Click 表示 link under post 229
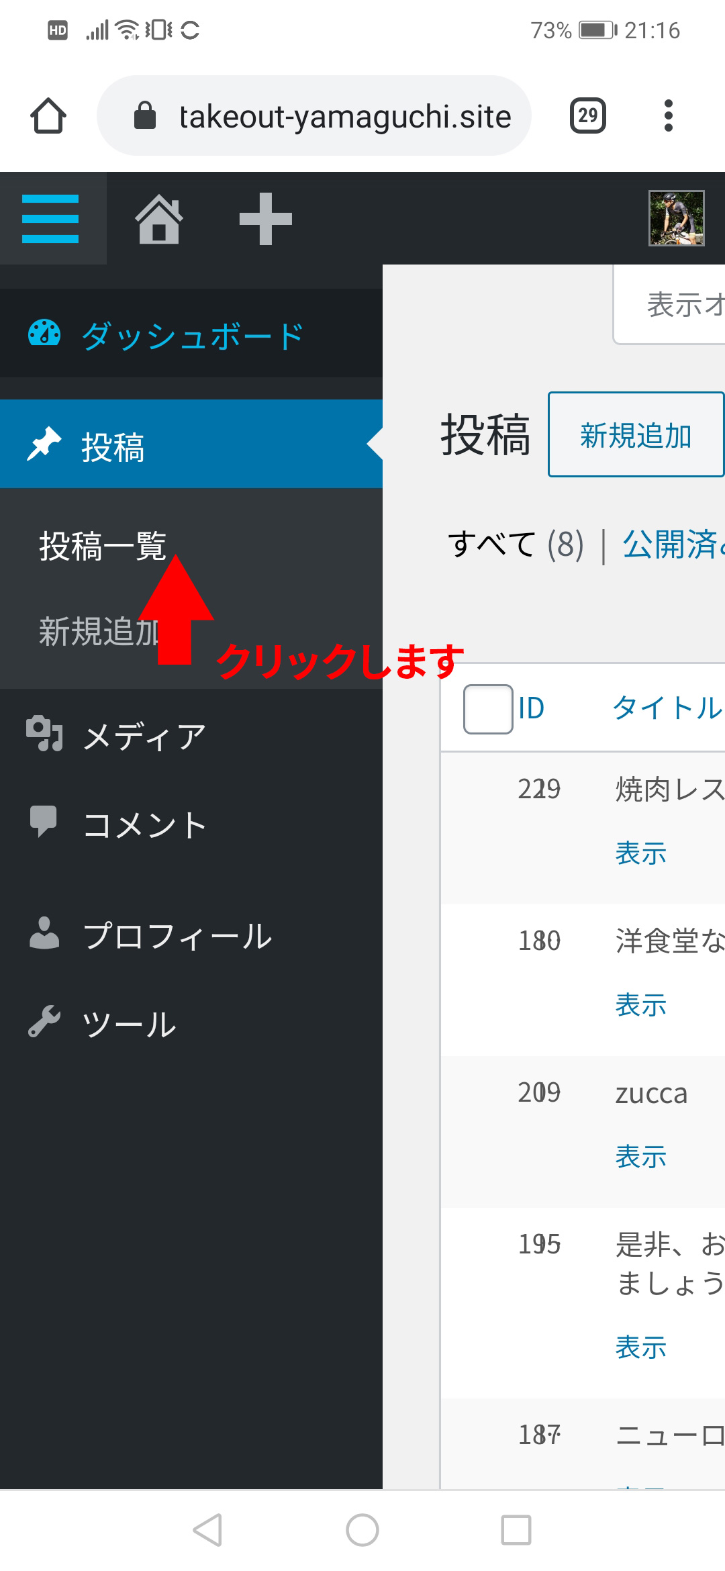The height and width of the screenshot is (1571, 725). [x=640, y=853]
